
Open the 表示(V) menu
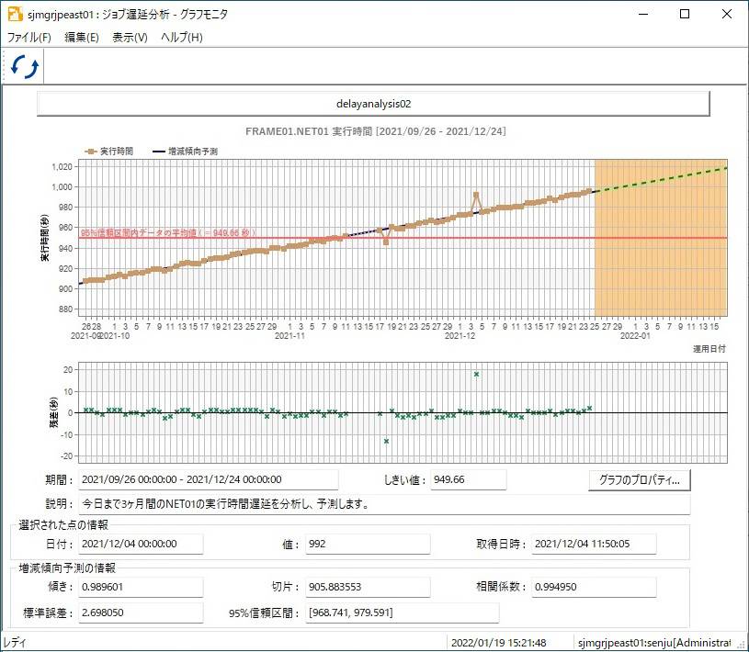130,38
